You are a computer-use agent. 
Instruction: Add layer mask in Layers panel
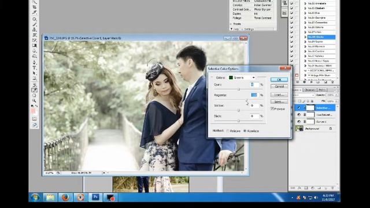pyautogui.click(x=306, y=188)
